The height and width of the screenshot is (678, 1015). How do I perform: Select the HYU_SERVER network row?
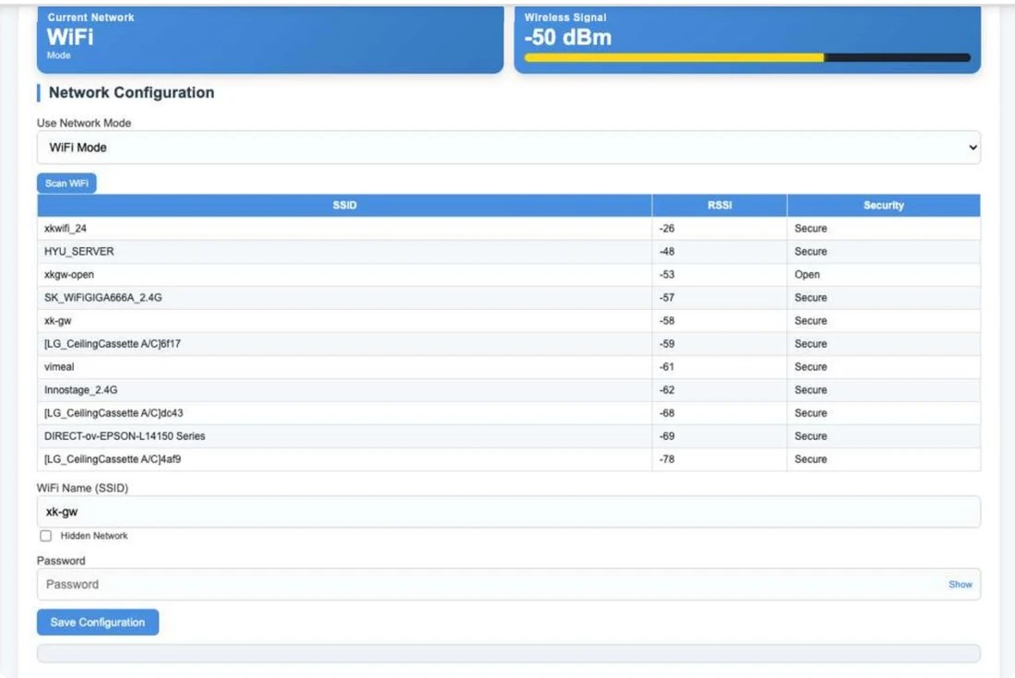click(x=508, y=252)
